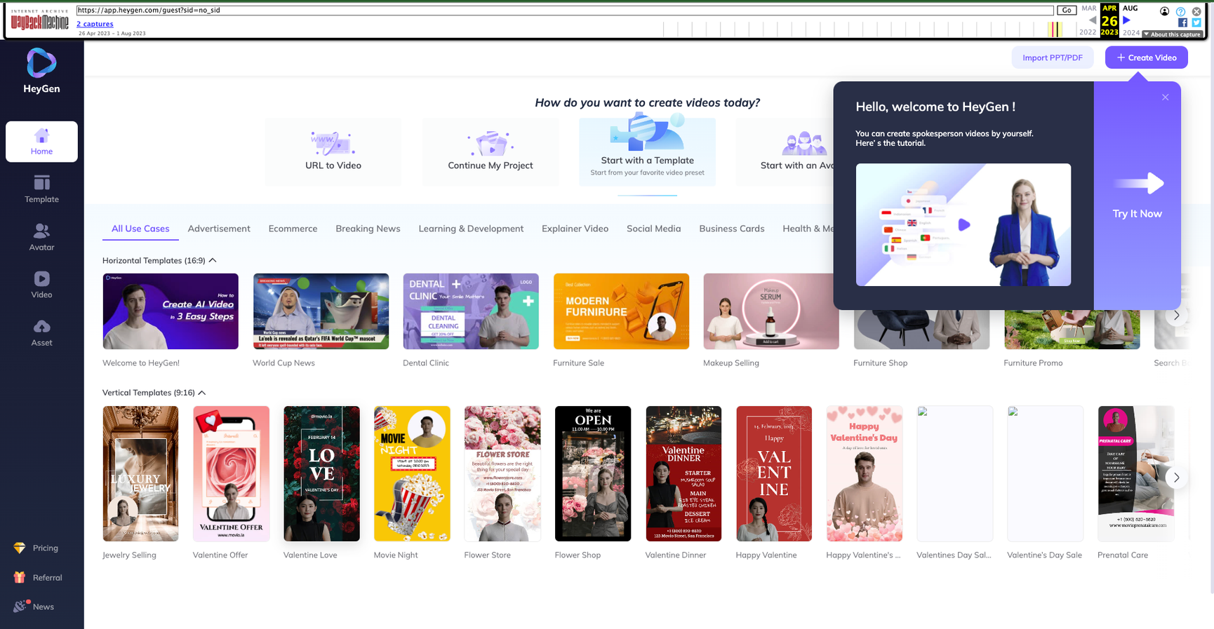The width and height of the screenshot is (1214, 629).
Task: Open Pricing from the sidebar
Action: click(36, 548)
